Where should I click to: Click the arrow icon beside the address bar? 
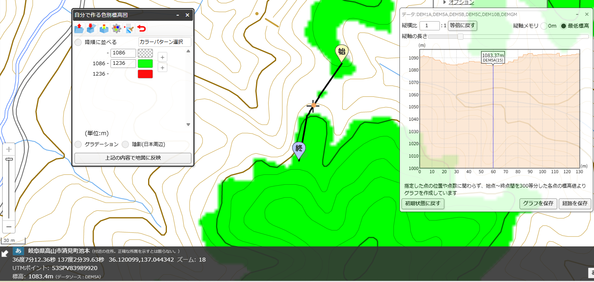[5, 254]
